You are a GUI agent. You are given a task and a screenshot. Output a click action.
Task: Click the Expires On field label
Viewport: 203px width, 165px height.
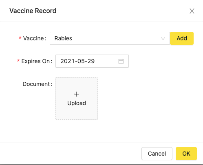point(35,61)
